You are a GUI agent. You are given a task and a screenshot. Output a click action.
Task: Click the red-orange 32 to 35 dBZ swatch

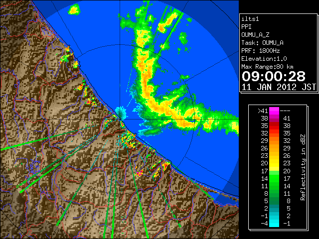[x=274, y=133]
